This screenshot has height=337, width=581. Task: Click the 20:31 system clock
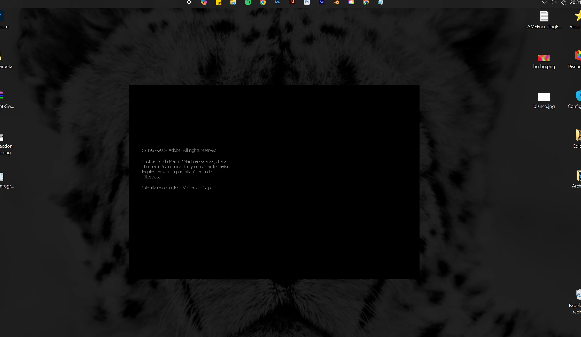click(x=575, y=2)
